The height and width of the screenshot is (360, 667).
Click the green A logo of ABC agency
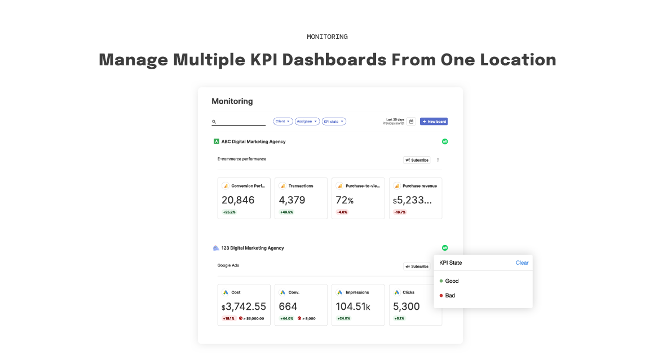[216, 141]
